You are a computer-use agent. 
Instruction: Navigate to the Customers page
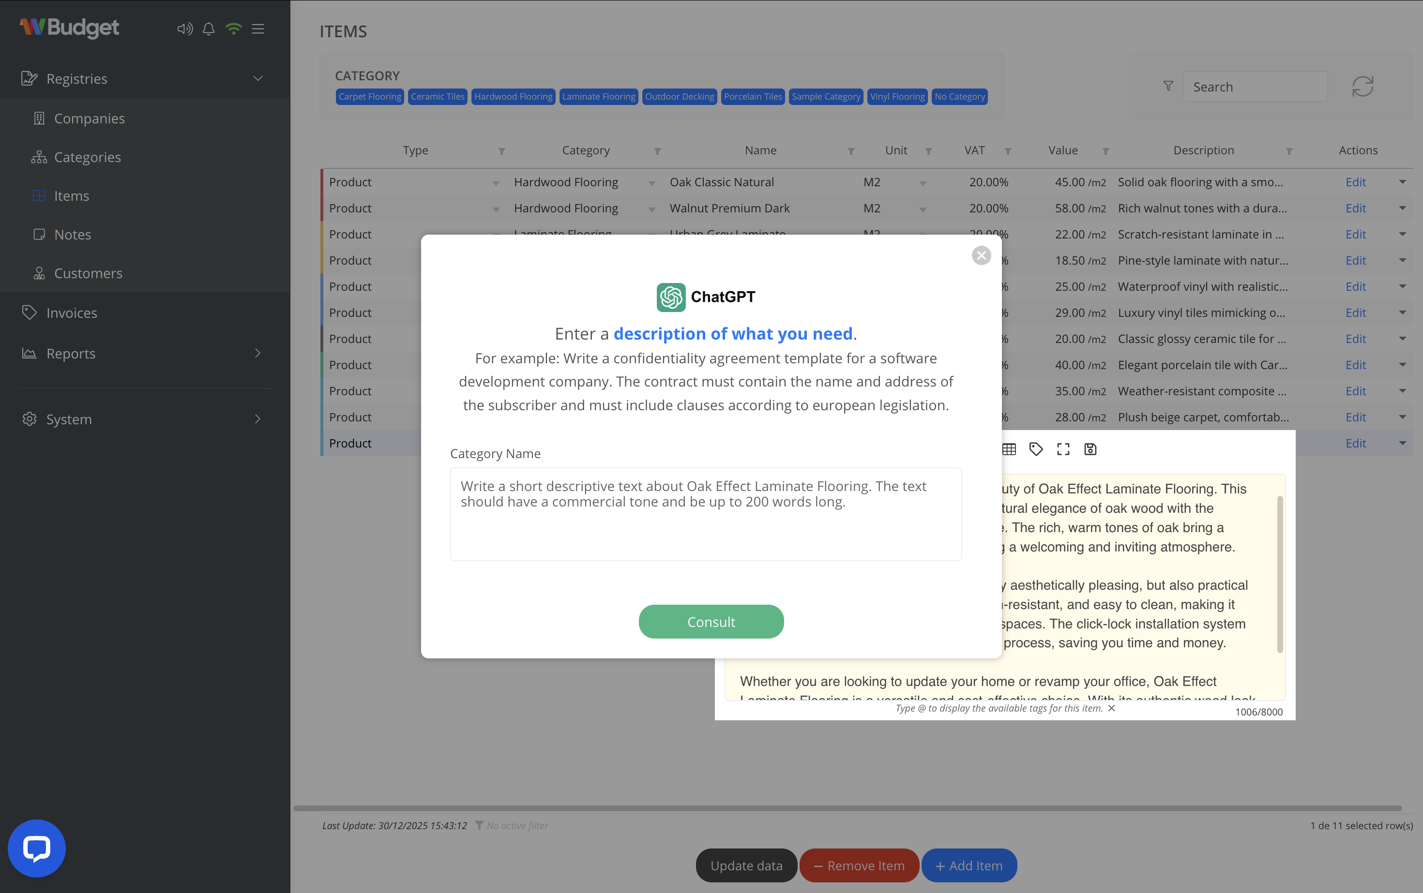click(x=88, y=273)
